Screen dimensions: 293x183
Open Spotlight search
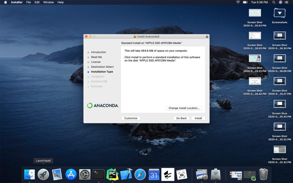click(274, 2)
